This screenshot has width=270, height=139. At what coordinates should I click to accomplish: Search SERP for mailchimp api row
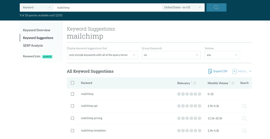coord(244,106)
